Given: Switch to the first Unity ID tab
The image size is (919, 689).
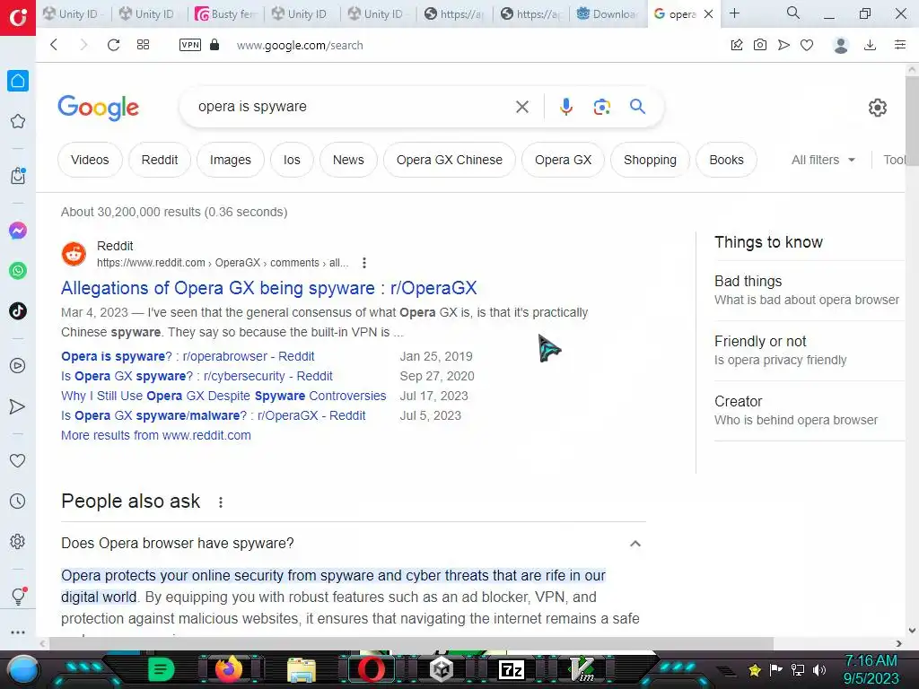Looking at the screenshot, I should tap(74, 14).
